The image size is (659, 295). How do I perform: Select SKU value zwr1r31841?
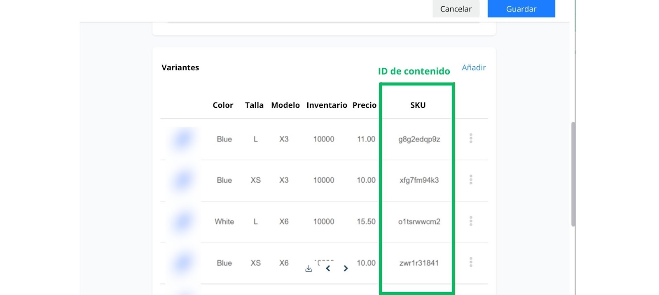(419, 263)
